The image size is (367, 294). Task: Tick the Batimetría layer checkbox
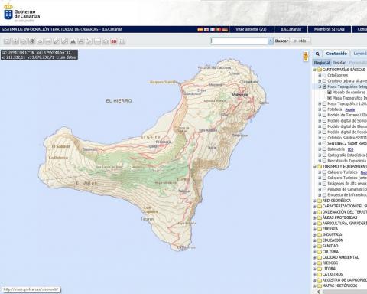coord(324,149)
